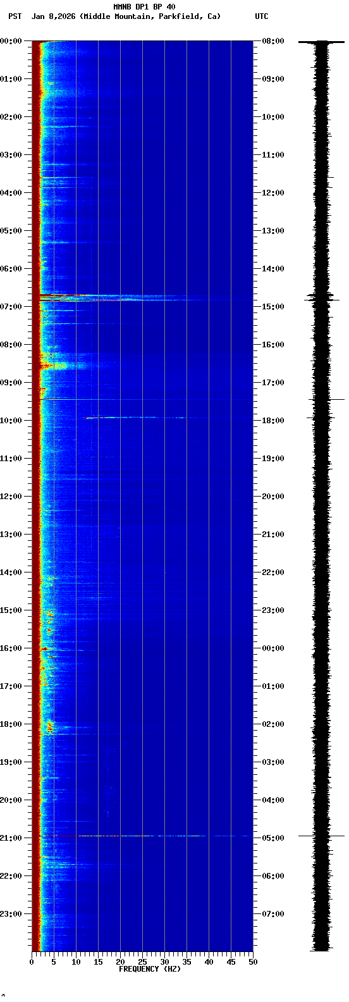
Task: Click the 09:00 UTC time label
Action: coord(273,79)
